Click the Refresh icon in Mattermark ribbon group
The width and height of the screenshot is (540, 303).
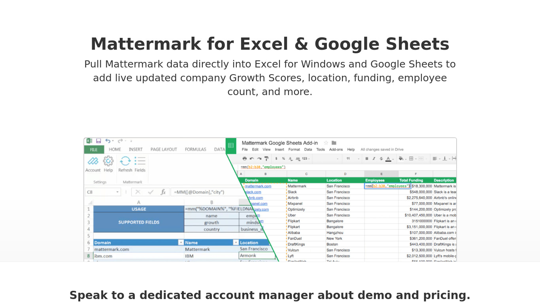tap(125, 161)
